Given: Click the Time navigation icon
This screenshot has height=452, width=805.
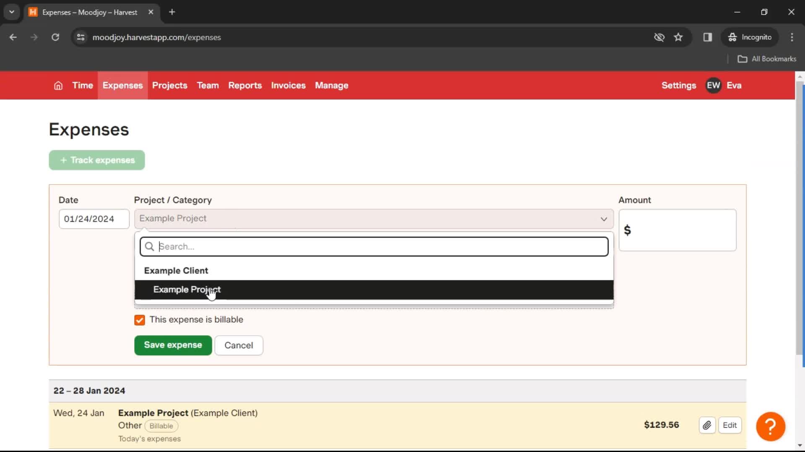Looking at the screenshot, I should click(82, 85).
